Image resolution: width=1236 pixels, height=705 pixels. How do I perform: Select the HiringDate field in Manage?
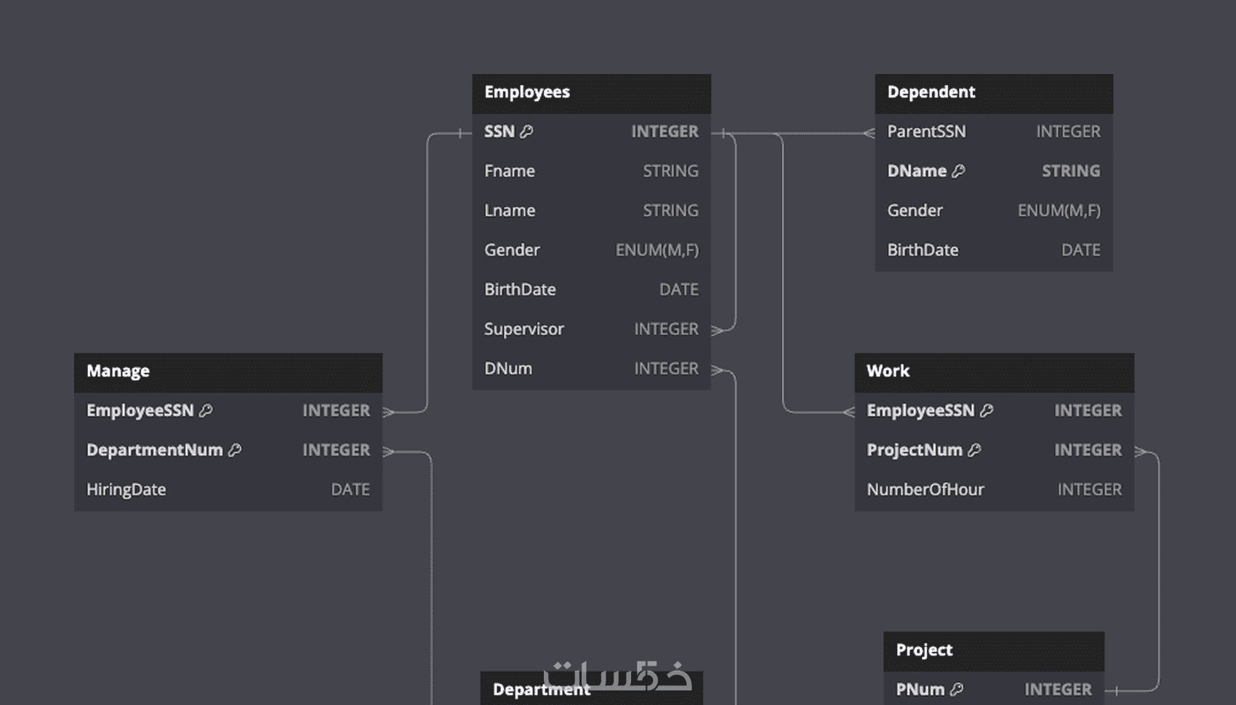(x=127, y=490)
